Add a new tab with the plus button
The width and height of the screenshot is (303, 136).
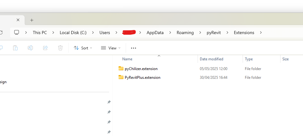[32, 20]
